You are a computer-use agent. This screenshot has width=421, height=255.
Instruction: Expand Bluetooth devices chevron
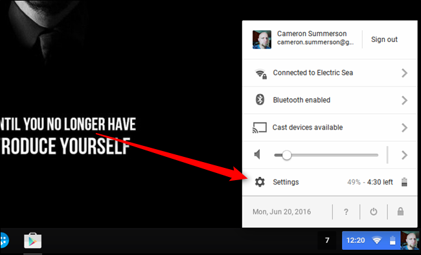click(x=404, y=100)
